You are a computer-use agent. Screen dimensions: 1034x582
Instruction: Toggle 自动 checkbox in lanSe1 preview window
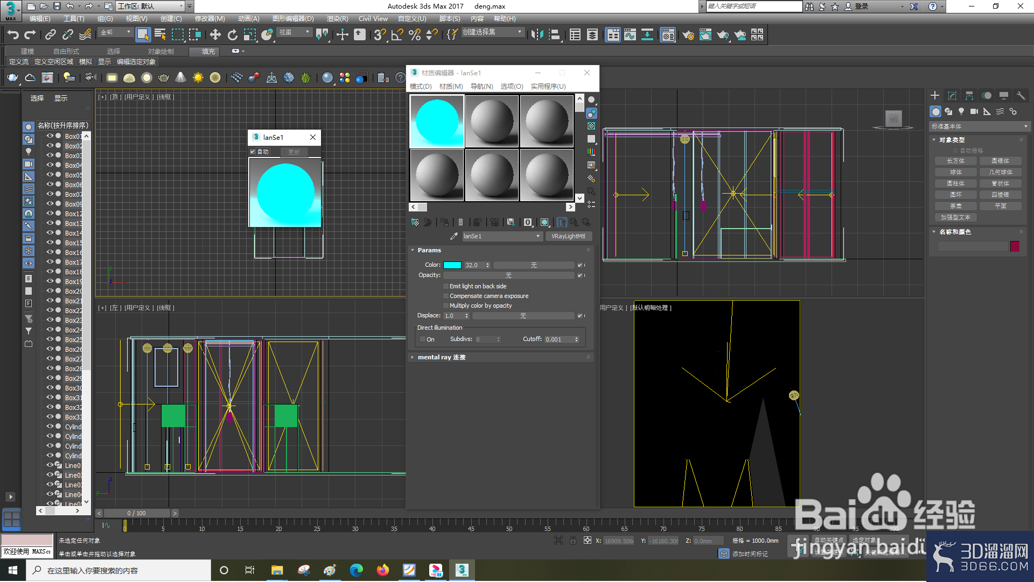tap(253, 152)
